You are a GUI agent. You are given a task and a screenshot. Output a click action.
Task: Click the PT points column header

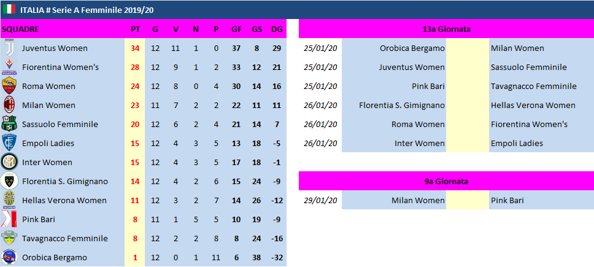coord(135,29)
